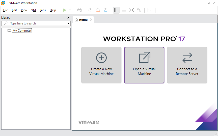Enter full screen mode icon
This screenshot has width=218, height=136.
tap(131, 10)
